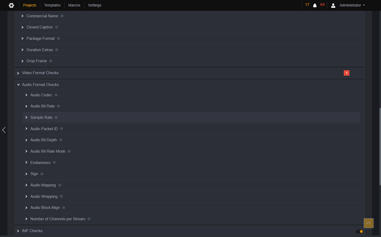Open the Settings menu
381x237 pixels.
[x=95, y=5]
